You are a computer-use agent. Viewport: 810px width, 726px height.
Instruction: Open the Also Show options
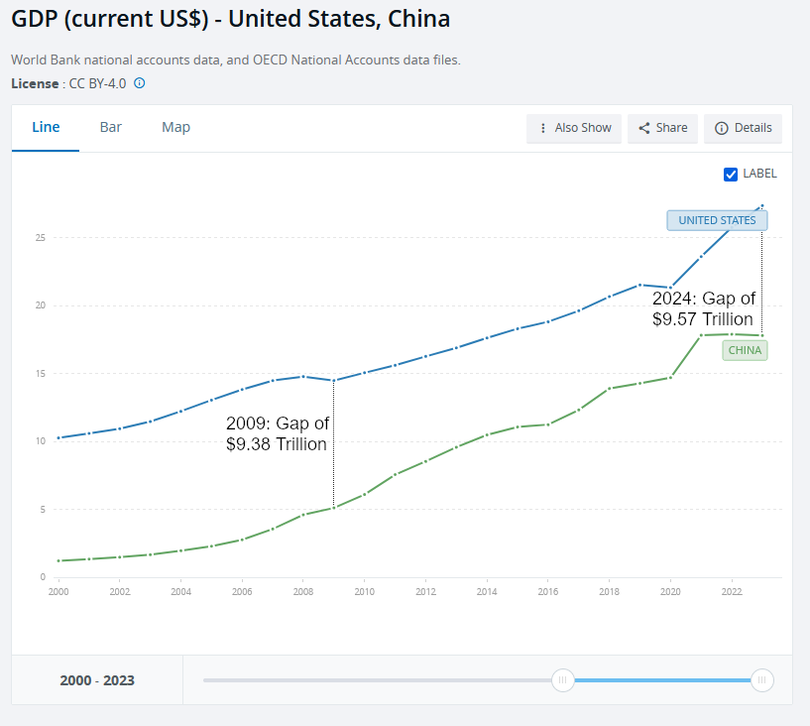(574, 128)
